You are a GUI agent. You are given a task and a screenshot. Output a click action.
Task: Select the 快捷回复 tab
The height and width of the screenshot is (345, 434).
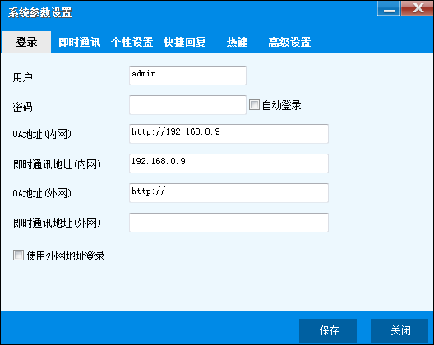click(x=185, y=42)
